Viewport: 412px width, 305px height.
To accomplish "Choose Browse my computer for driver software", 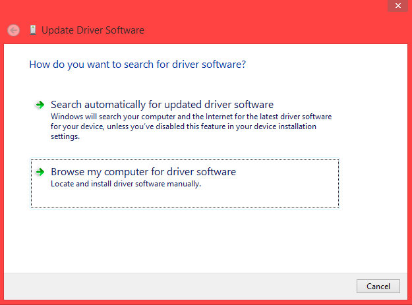I will [185, 183].
